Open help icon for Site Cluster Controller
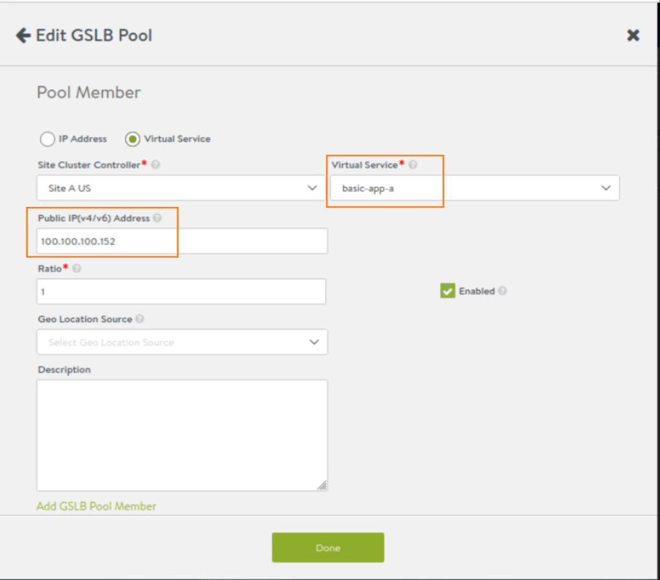The image size is (660, 580). point(155,165)
